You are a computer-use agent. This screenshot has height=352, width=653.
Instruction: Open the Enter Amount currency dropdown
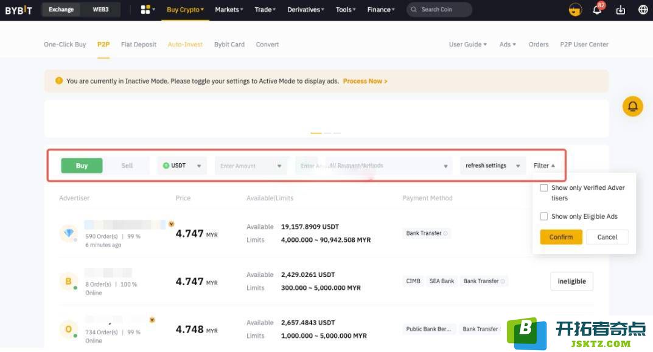tap(279, 166)
